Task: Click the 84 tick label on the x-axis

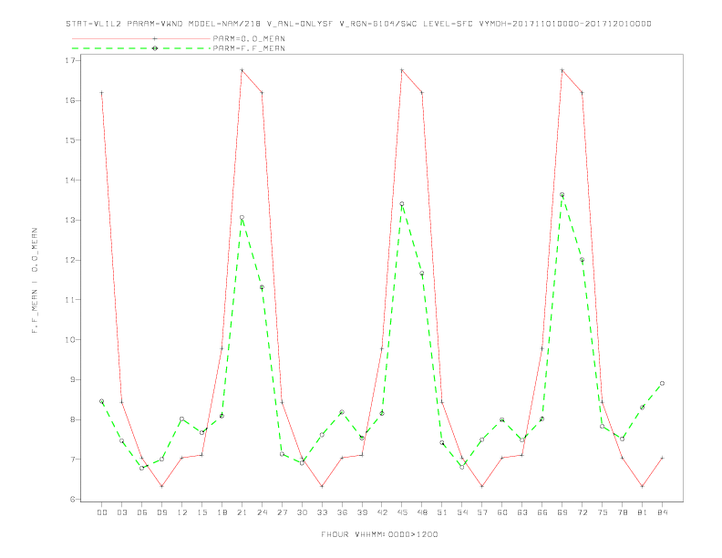Action: (662, 512)
